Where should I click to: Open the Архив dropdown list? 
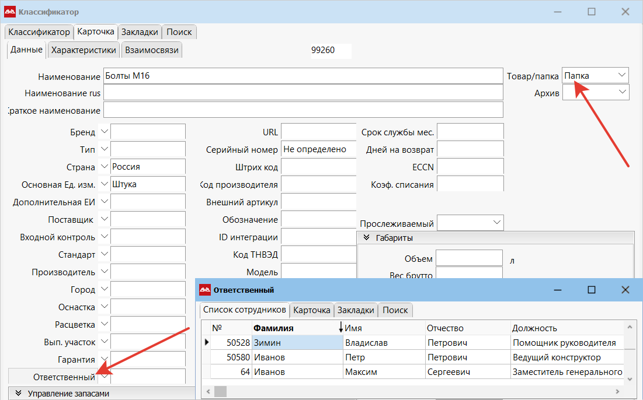tap(621, 93)
